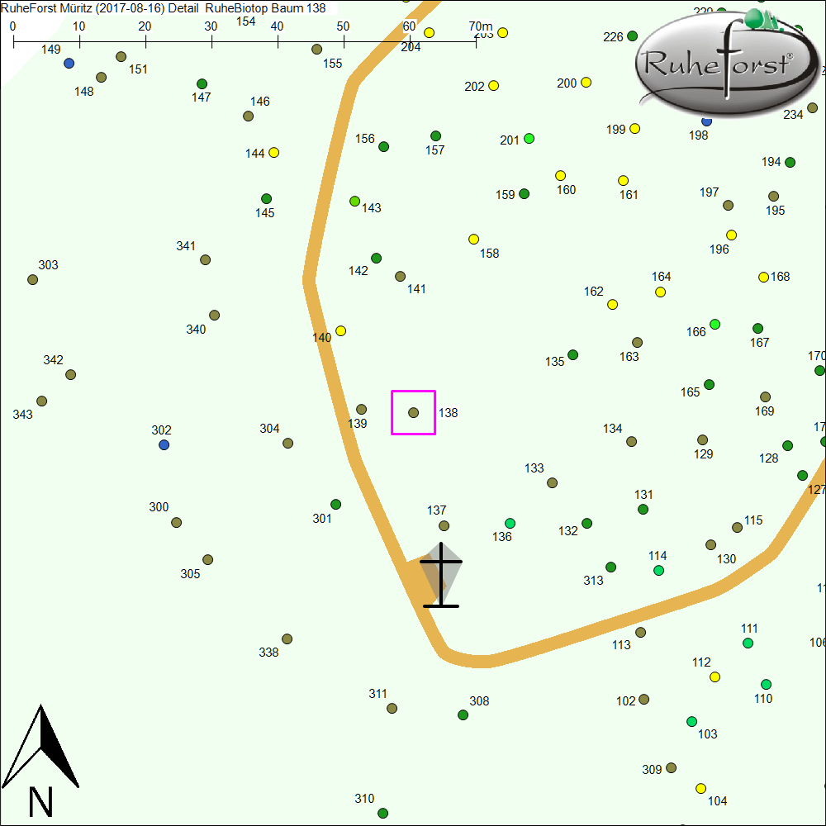Select the bright green tree marker 136
This screenshot has height=826, width=826.
click(x=510, y=524)
